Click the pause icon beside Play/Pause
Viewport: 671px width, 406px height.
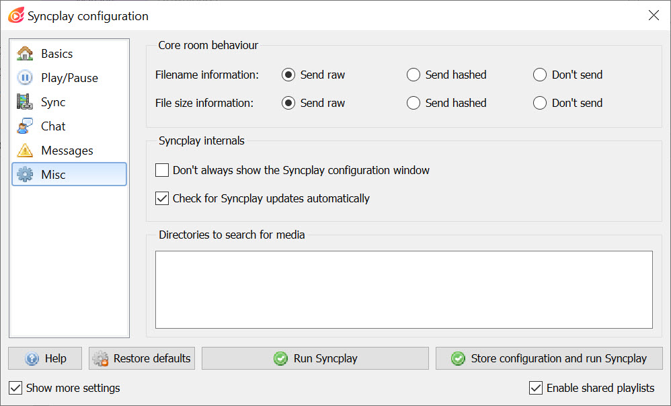click(25, 78)
